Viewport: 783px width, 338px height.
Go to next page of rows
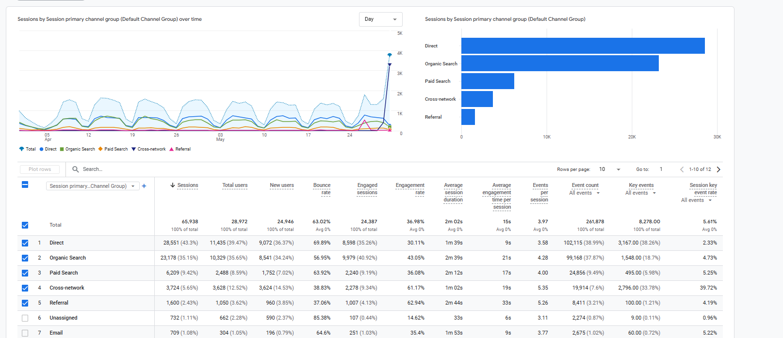coord(718,169)
